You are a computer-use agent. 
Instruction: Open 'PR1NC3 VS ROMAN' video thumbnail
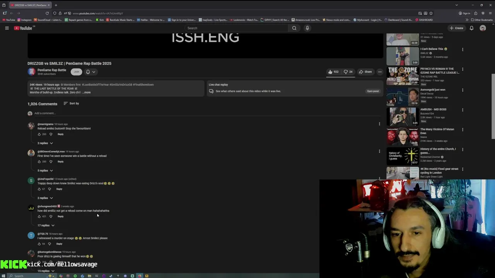pos(403,76)
